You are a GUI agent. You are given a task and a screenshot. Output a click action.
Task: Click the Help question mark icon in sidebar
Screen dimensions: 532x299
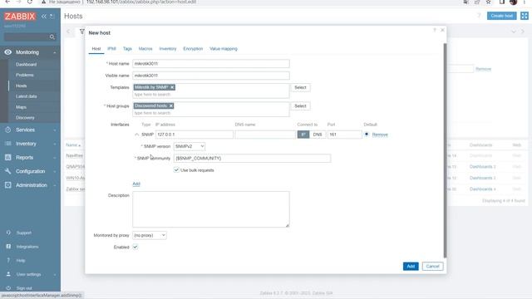tap(8, 260)
